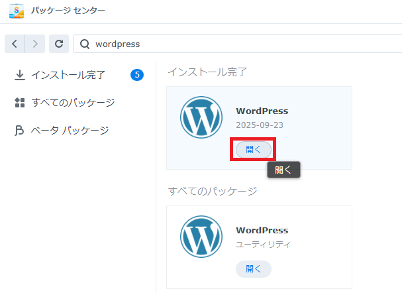This screenshot has width=402, height=293.
Task: Click the パッケージ センター window title
Action: 68,11
